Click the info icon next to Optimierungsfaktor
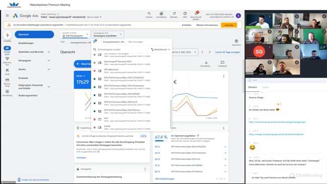 point(198,135)
